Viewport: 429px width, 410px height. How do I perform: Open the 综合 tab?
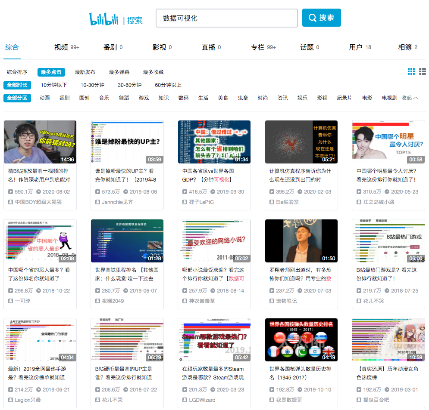(12, 47)
